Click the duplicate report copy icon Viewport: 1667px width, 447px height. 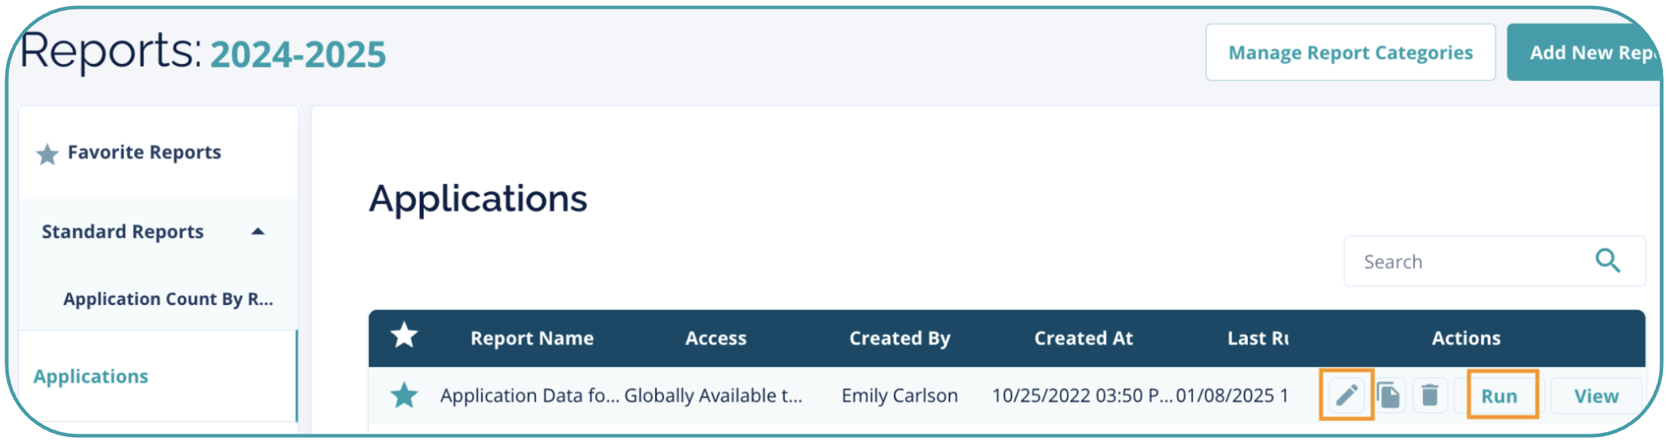[x=1389, y=395]
